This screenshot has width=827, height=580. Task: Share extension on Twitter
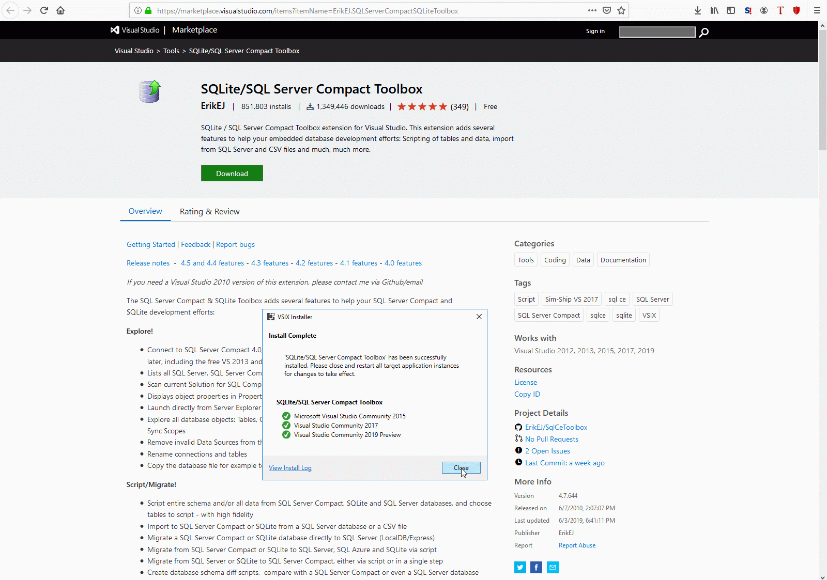[x=520, y=568]
